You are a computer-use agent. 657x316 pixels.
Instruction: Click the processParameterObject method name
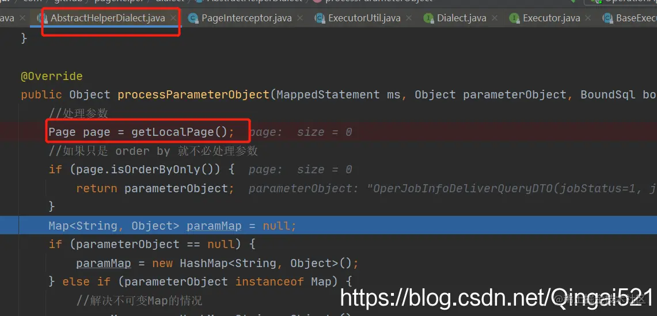[x=193, y=95]
